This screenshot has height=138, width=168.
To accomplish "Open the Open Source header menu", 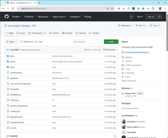I will point(60,17).
